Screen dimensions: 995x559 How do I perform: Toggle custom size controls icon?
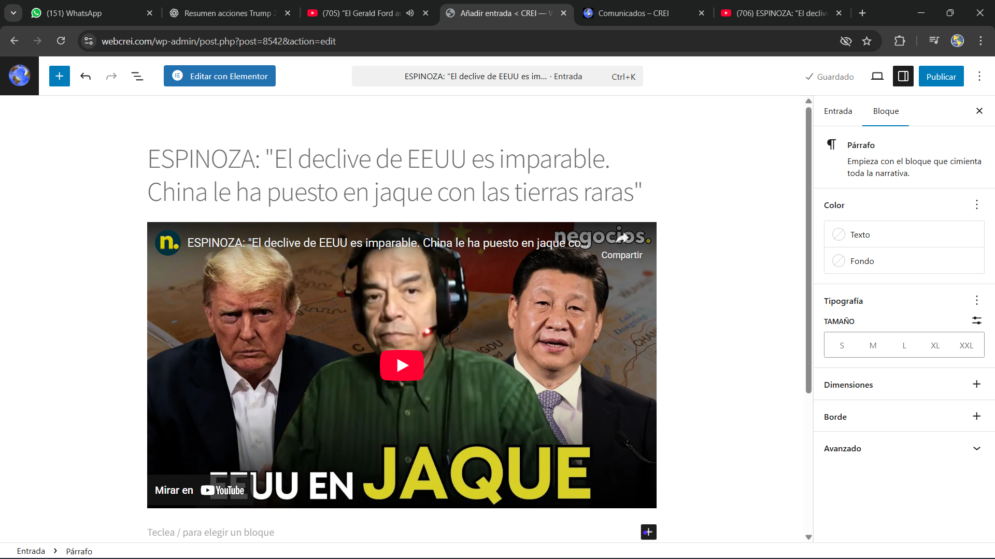pos(976,321)
